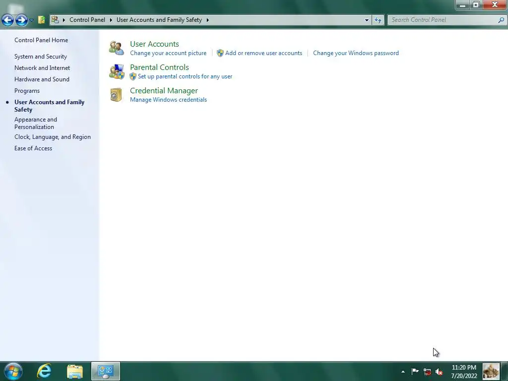This screenshot has width=508, height=381.
Task: Open Programs category
Action: (x=27, y=91)
